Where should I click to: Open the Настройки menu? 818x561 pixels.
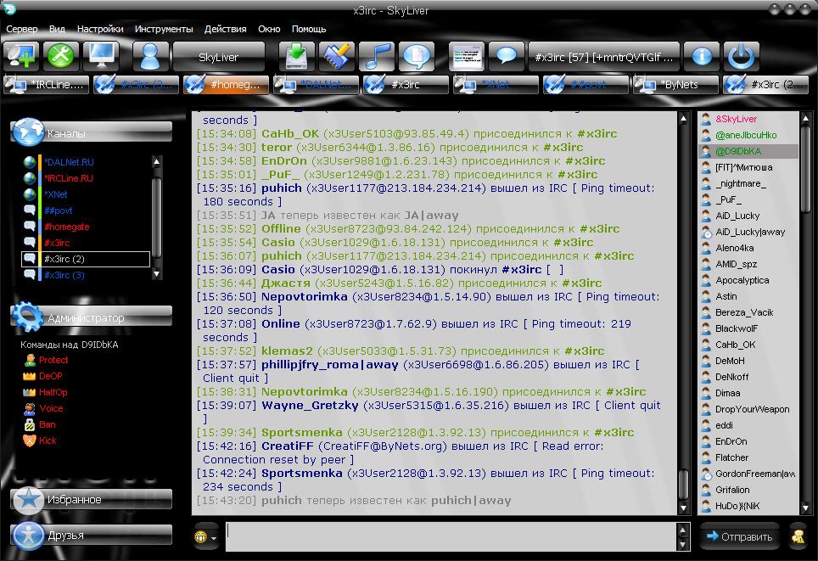click(x=100, y=29)
